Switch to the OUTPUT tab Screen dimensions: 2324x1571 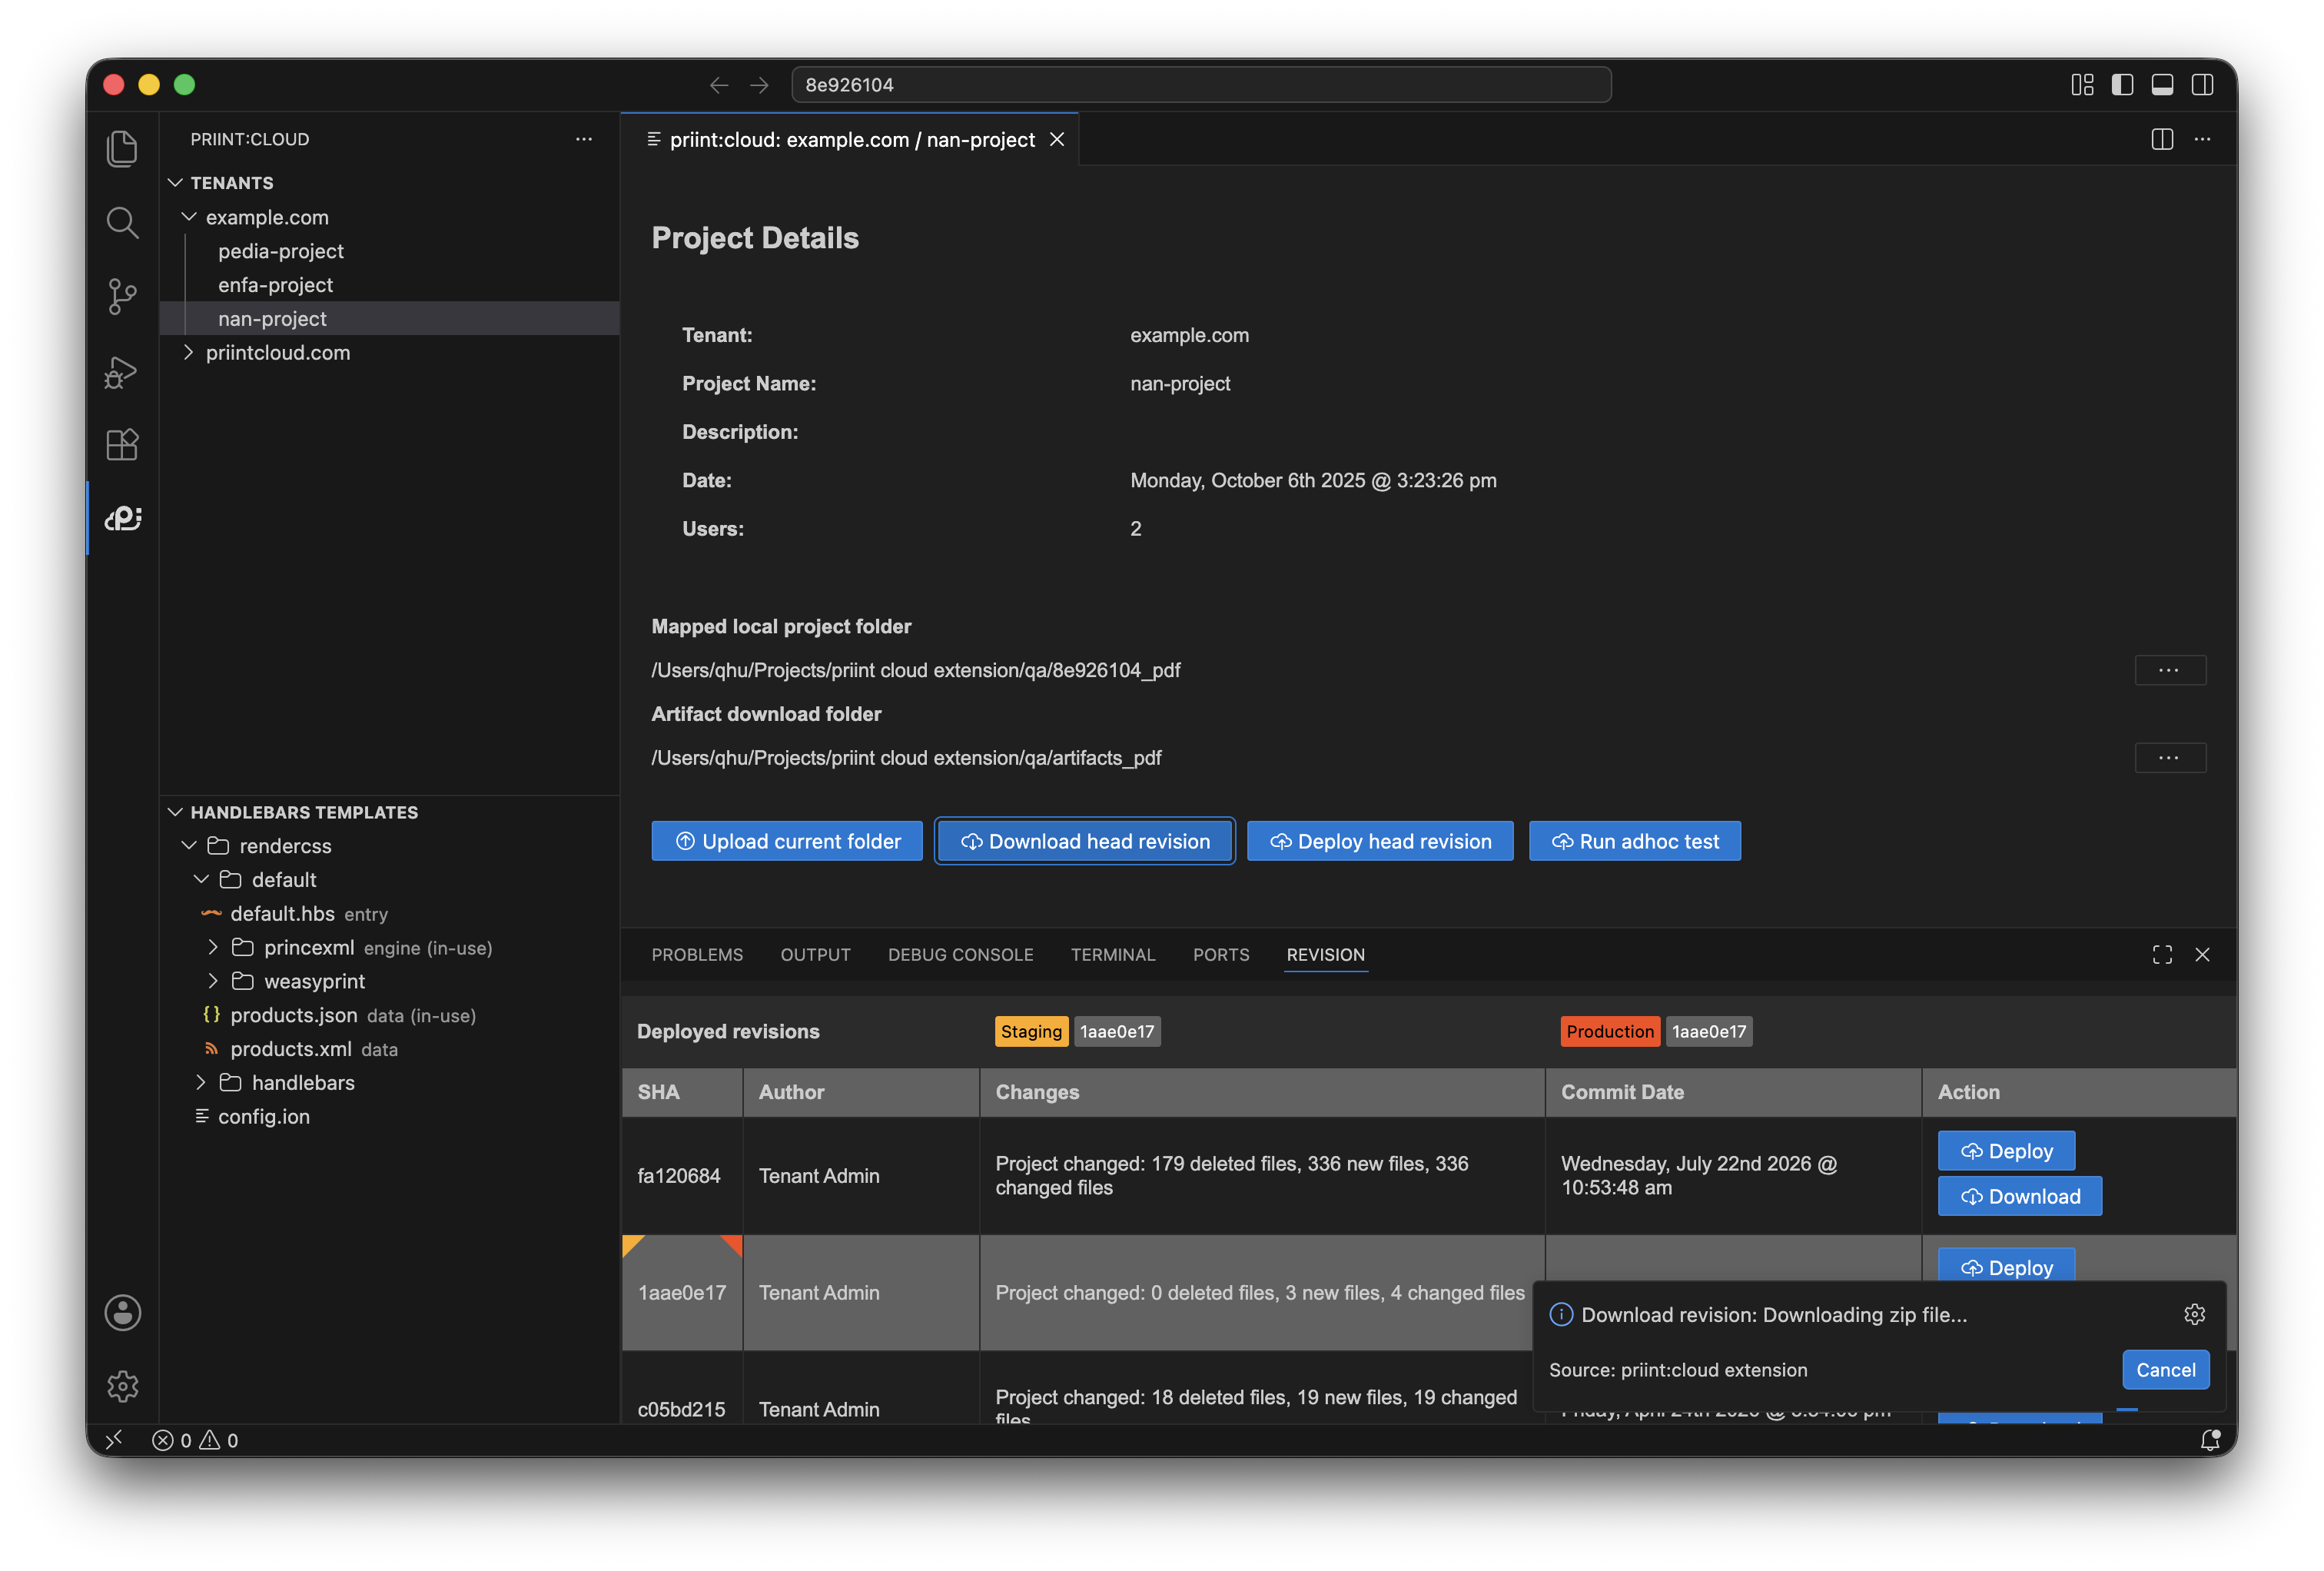[x=815, y=955]
